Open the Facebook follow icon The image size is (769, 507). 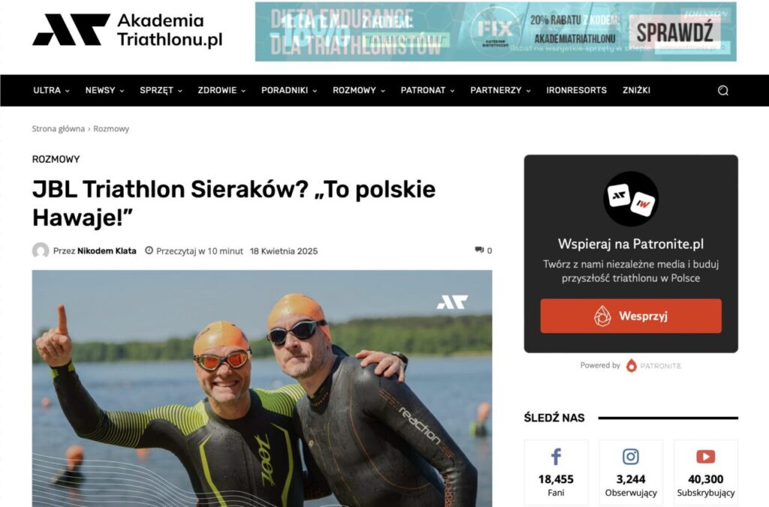[556, 457]
